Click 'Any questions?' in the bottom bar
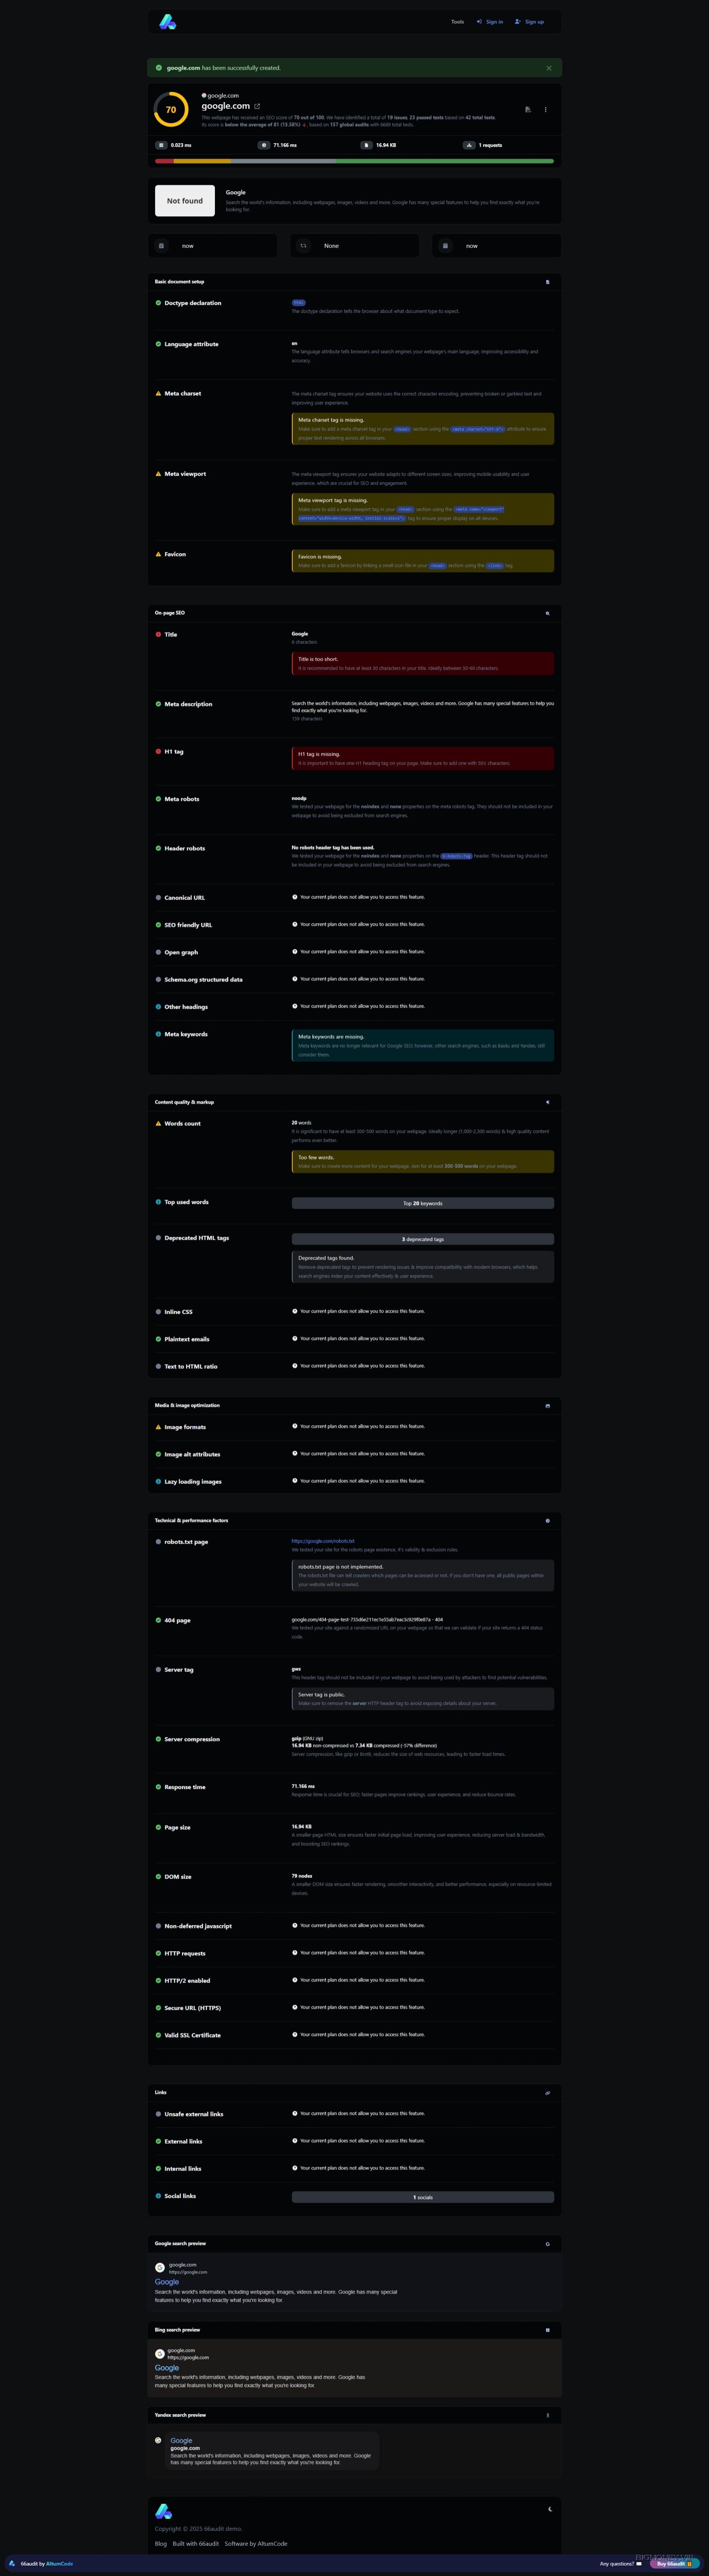This screenshot has height=2576, width=709. tap(620, 2564)
